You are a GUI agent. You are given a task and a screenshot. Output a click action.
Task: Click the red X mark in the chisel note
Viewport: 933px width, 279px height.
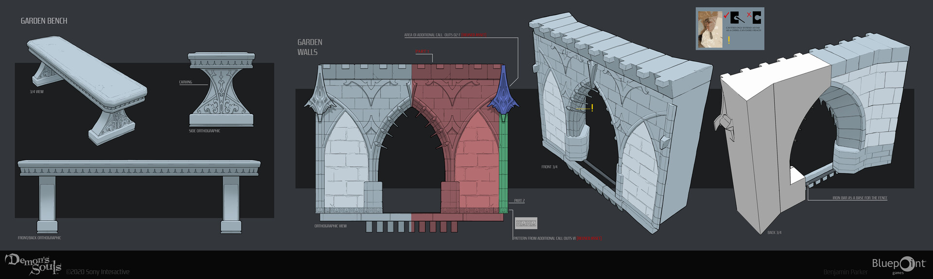[x=749, y=15]
